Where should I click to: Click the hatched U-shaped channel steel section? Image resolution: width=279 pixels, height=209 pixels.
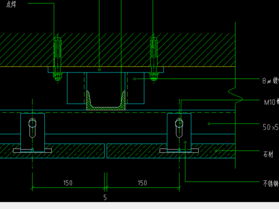pos(106,101)
